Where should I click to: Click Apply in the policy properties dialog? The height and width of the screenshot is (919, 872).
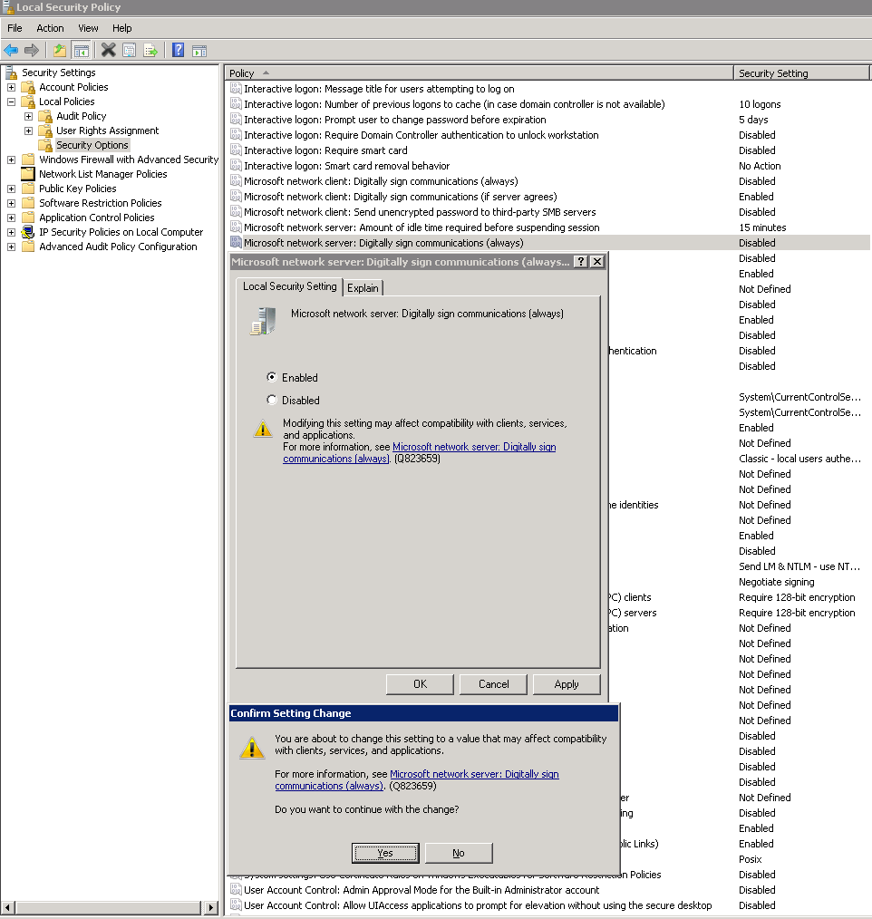pyautogui.click(x=567, y=684)
